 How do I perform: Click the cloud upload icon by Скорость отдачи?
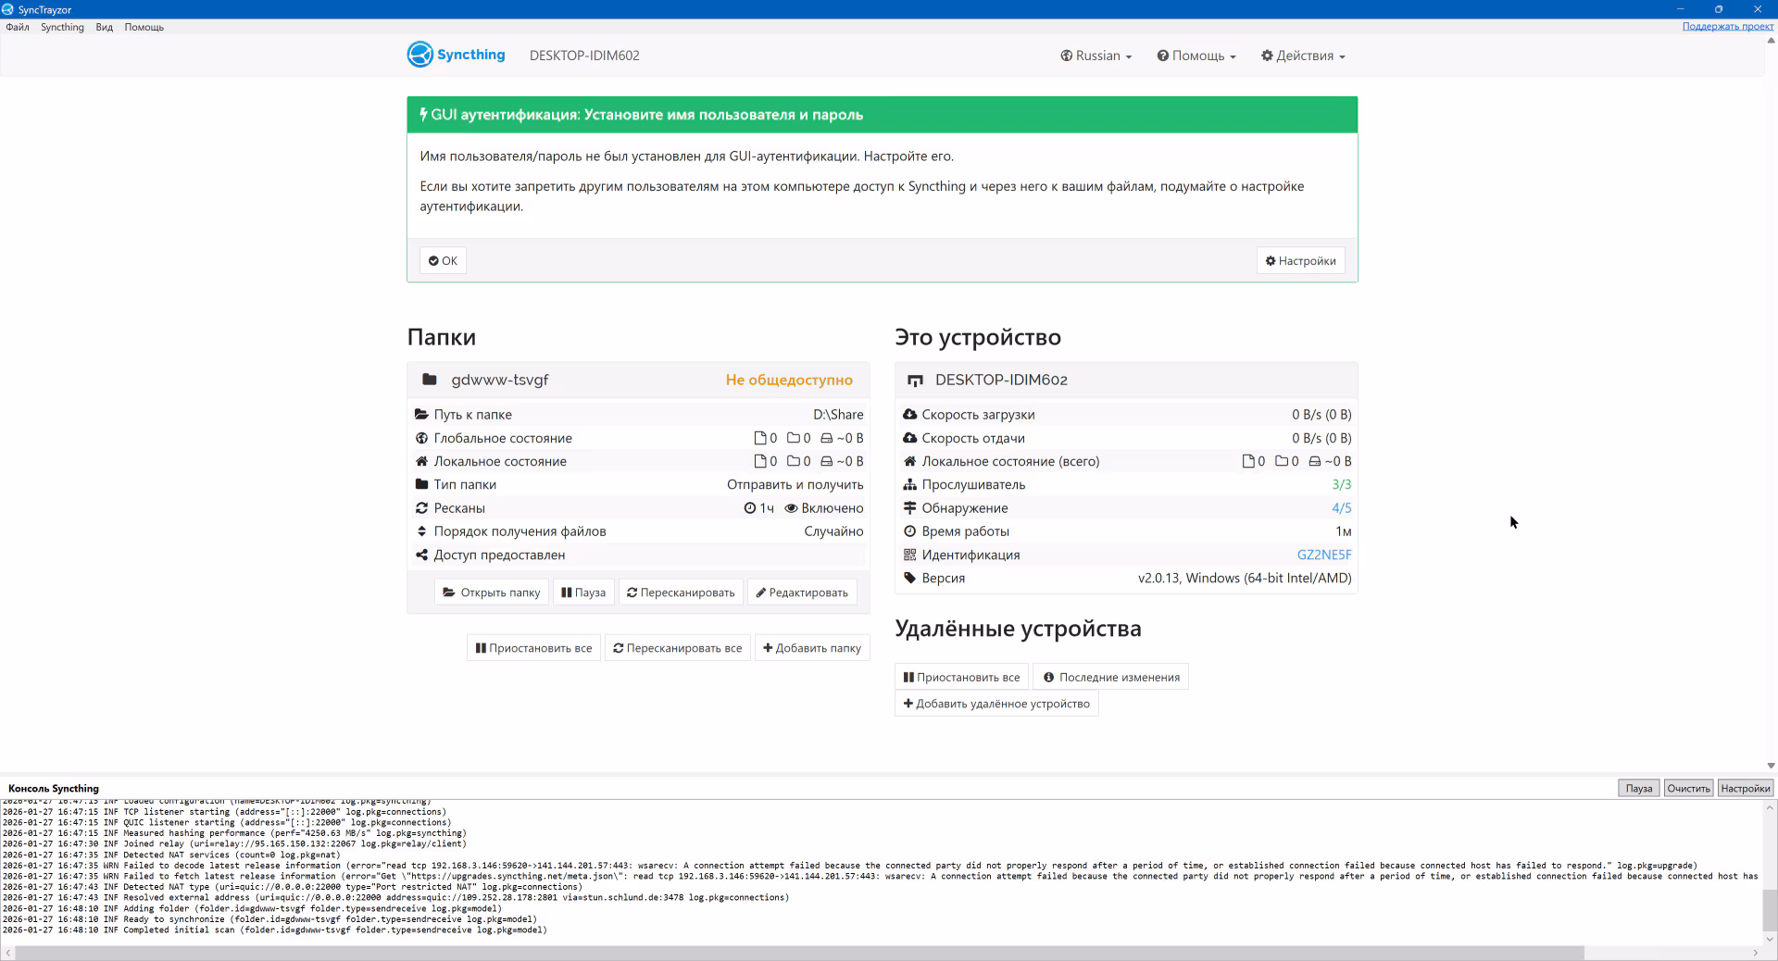(909, 438)
